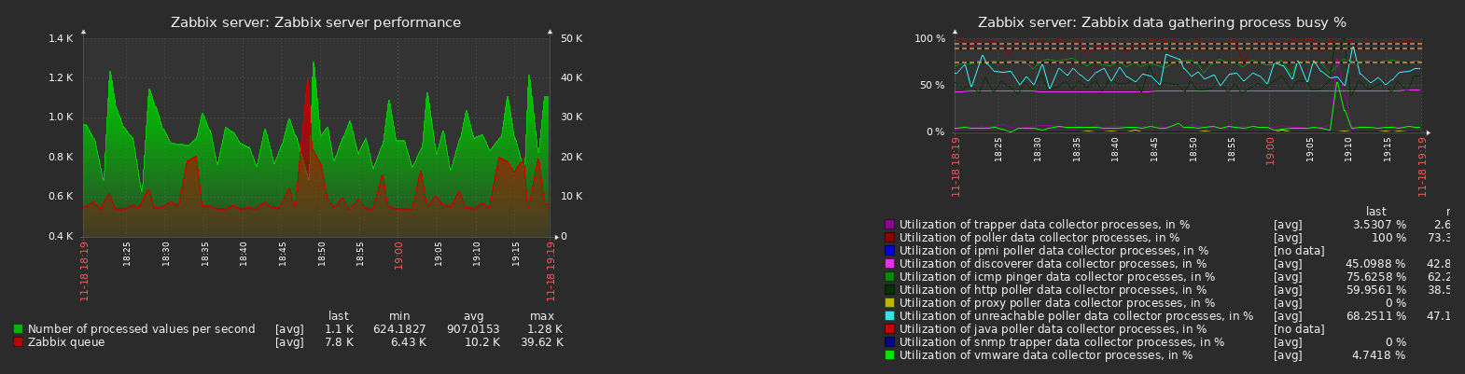Screen dimensions: 1465x374
Task: Click the '907.0153' avg value
Action: (x=472, y=329)
